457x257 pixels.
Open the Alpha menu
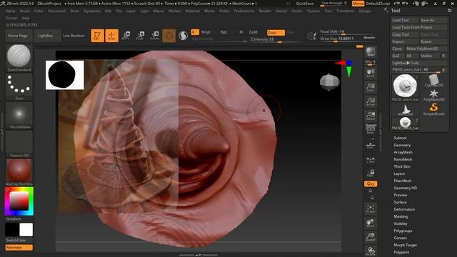click(11, 11)
